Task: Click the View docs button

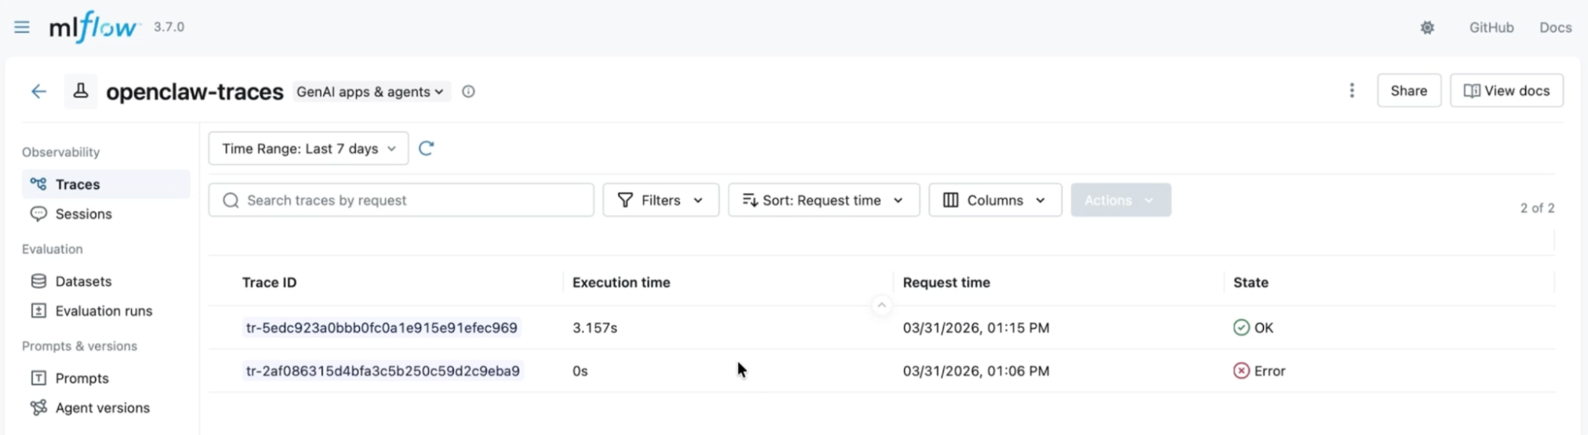Action: pos(1506,90)
